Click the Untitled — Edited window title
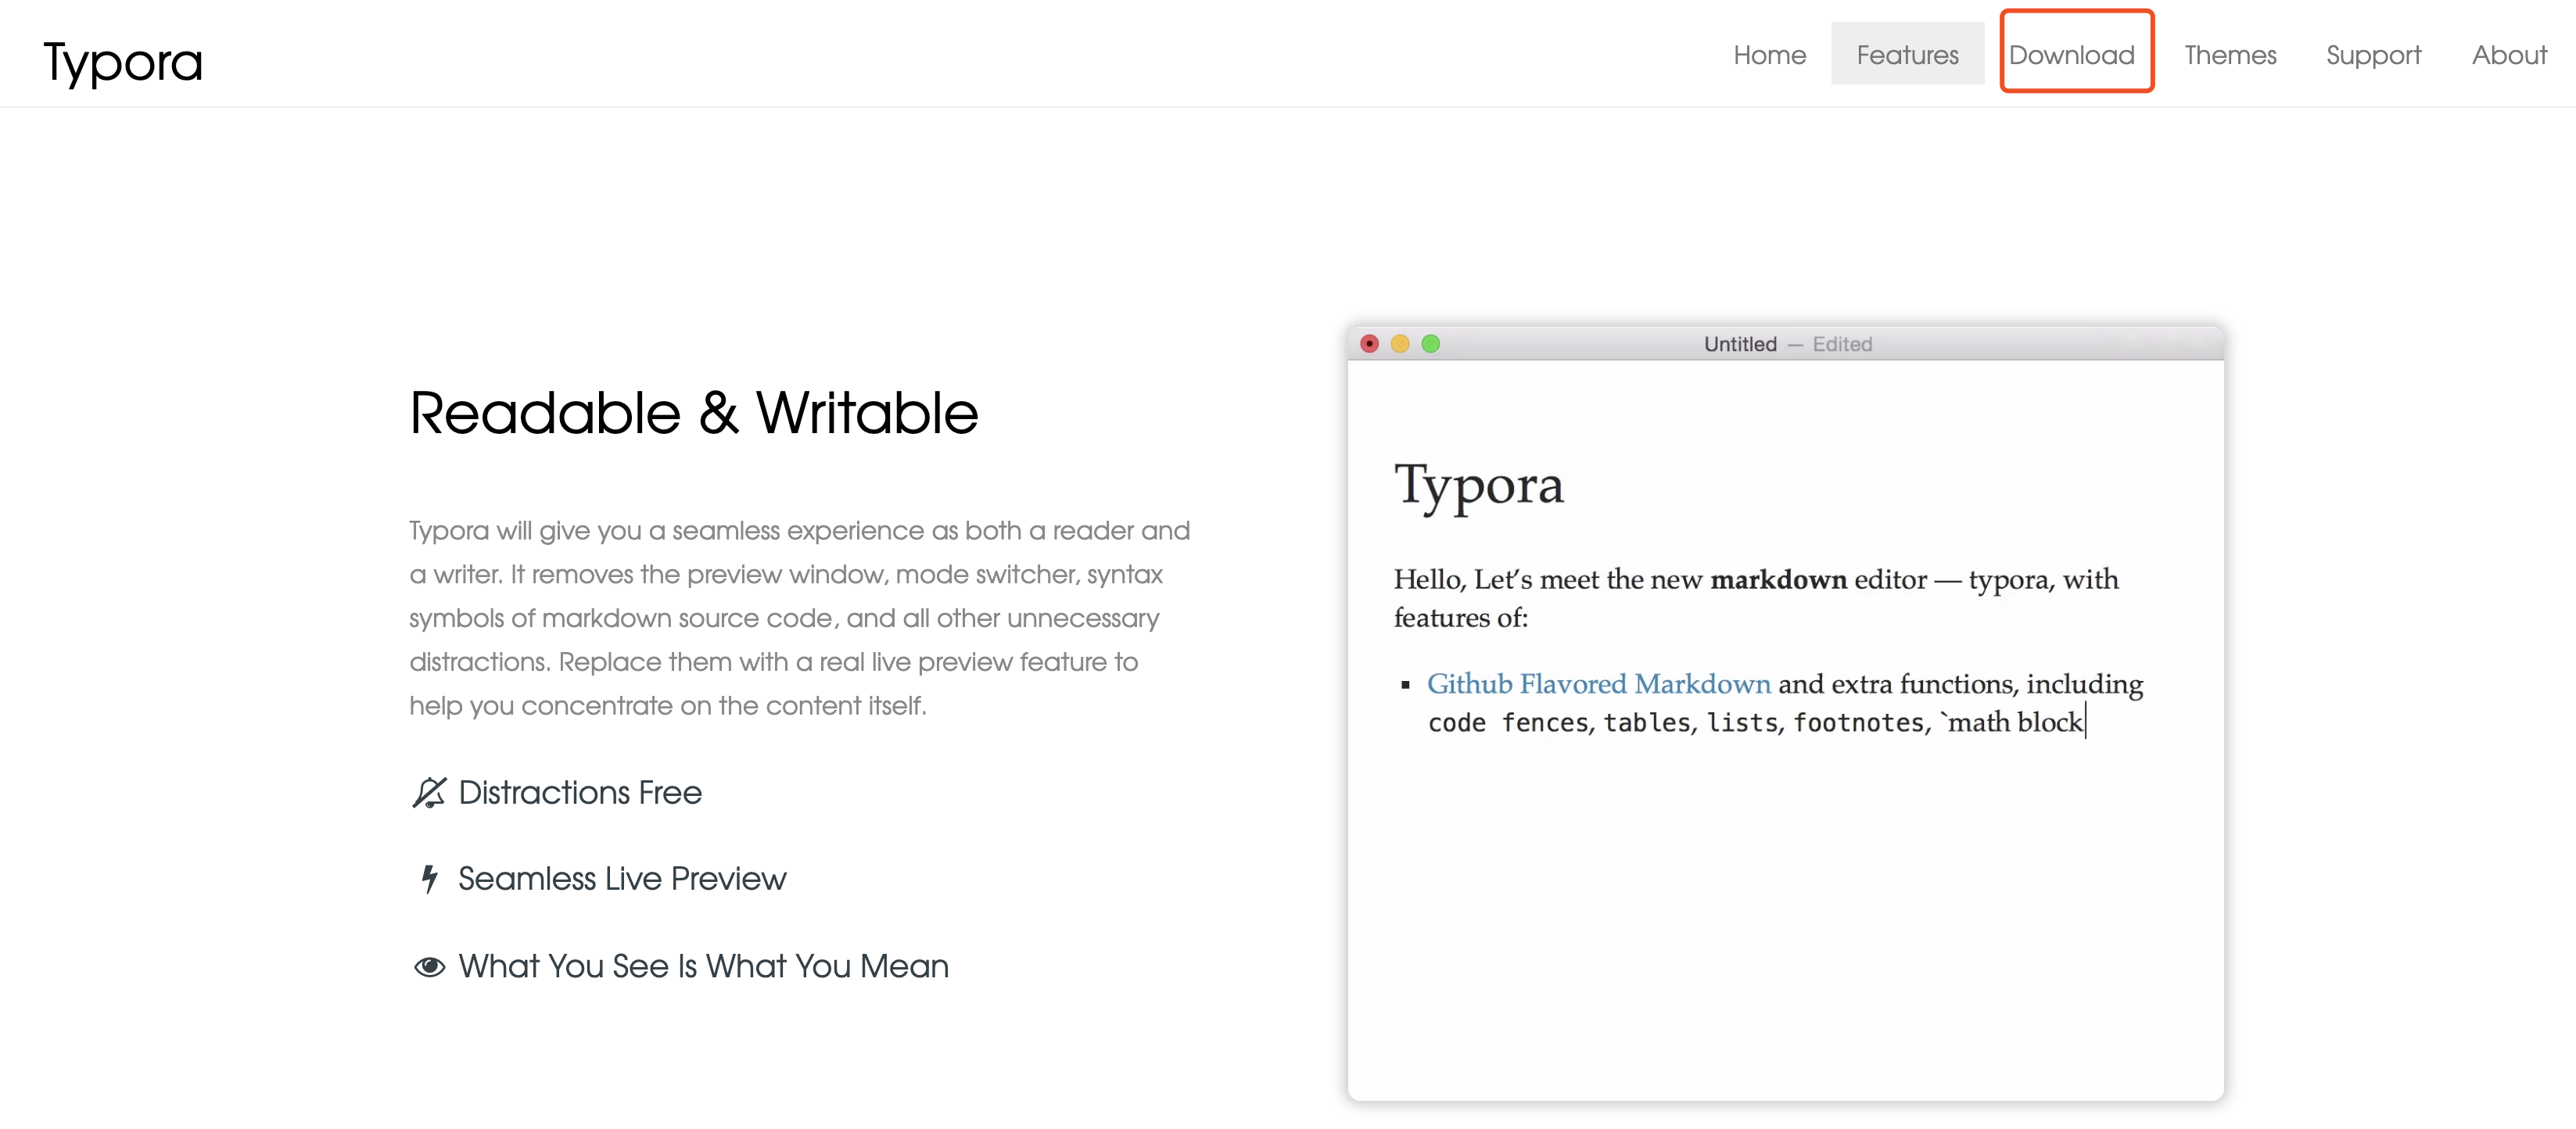 click(x=1787, y=344)
